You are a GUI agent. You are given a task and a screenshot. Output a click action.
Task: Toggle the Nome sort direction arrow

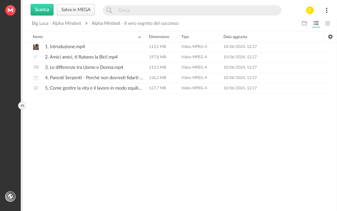140,37
